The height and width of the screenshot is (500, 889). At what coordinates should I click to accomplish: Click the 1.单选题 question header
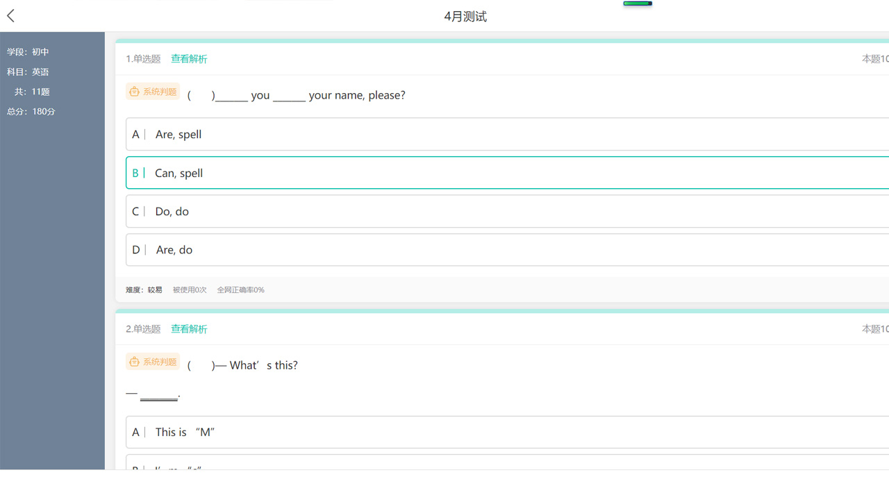click(x=143, y=59)
